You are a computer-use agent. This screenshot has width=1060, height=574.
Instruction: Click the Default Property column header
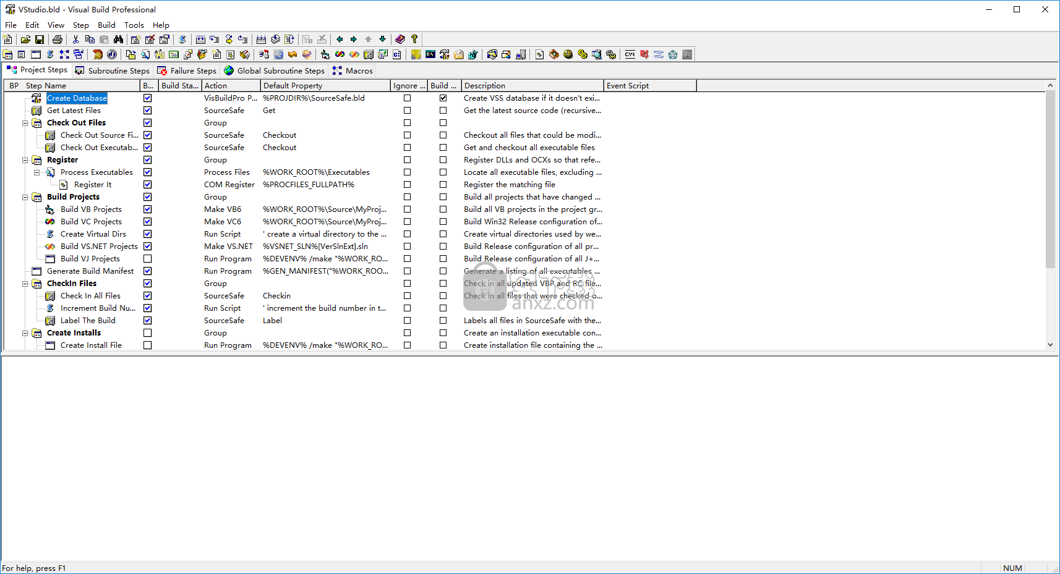(325, 85)
